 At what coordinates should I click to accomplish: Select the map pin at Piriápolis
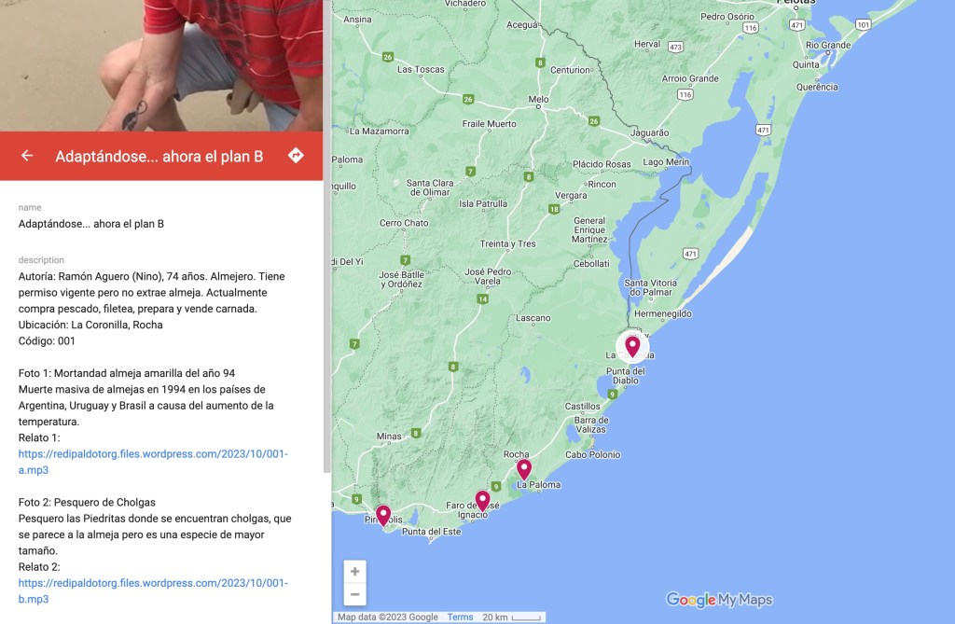[383, 516]
